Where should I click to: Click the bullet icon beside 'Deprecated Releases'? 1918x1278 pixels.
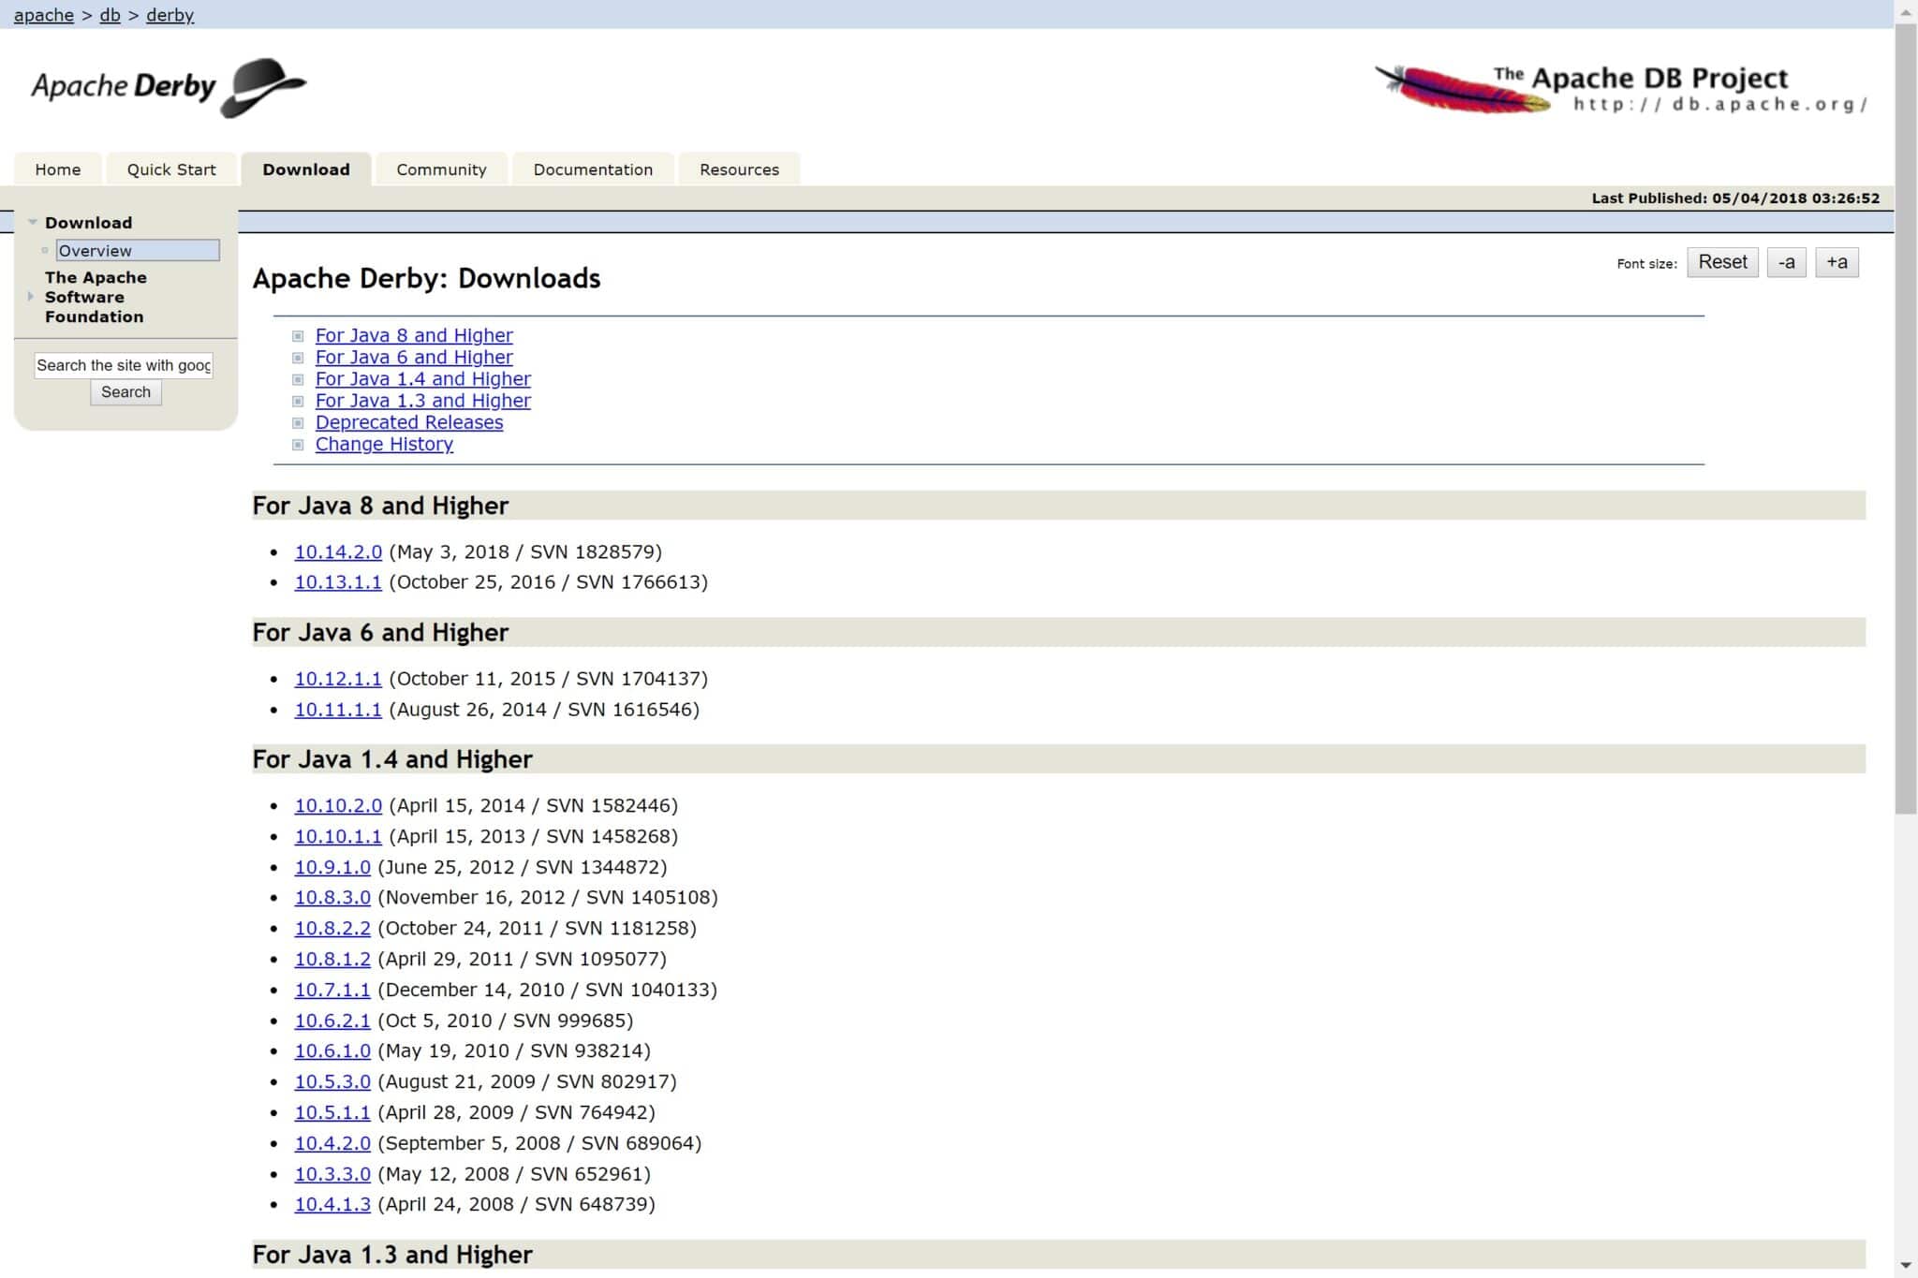[298, 422]
